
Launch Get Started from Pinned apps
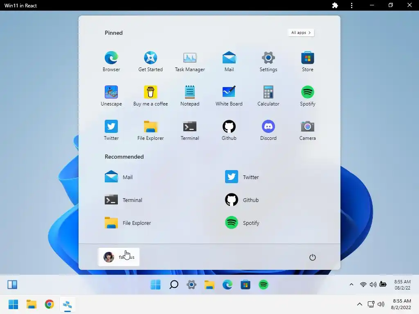click(x=151, y=61)
